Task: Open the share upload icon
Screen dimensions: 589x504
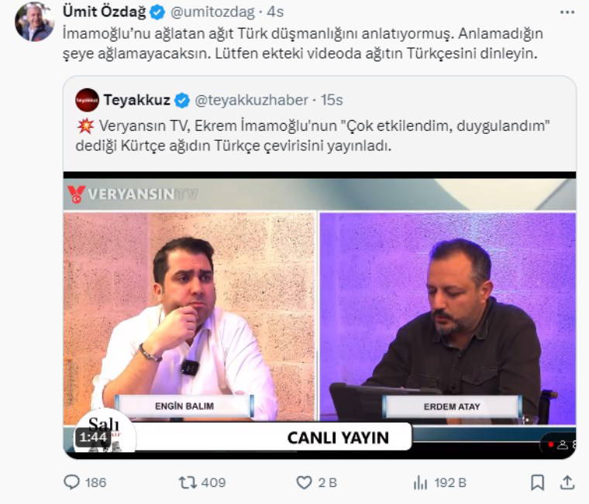Action: (x=567, y=482)
